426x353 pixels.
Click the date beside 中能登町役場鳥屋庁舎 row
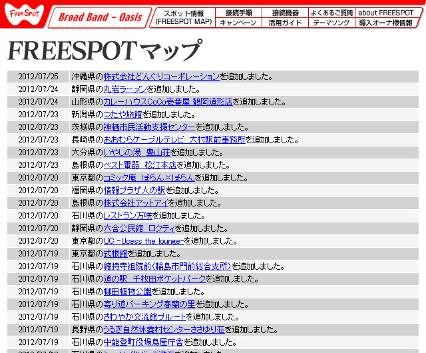pyautogui.click(x=39, y=342)
